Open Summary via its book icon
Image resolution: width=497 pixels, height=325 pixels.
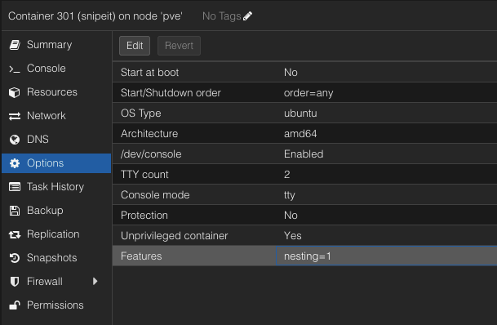(x=15, y=45)
